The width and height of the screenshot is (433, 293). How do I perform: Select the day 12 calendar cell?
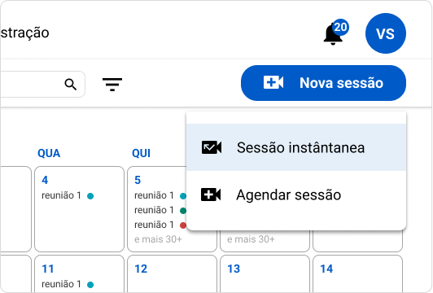point(172,274)
